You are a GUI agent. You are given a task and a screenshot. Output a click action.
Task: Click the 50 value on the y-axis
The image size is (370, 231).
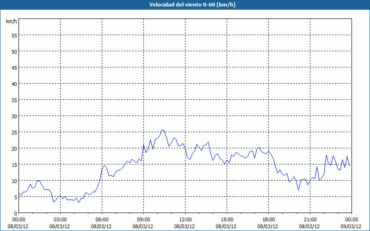14,52
